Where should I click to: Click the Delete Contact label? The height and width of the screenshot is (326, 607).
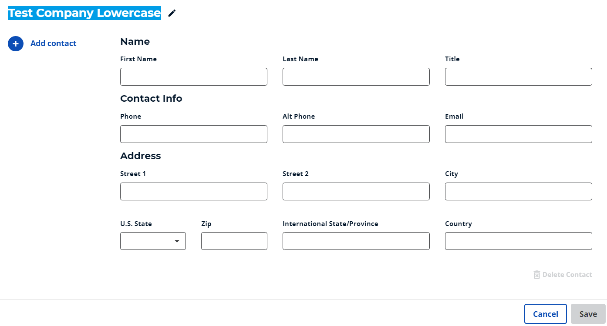[x=567, y=275]
